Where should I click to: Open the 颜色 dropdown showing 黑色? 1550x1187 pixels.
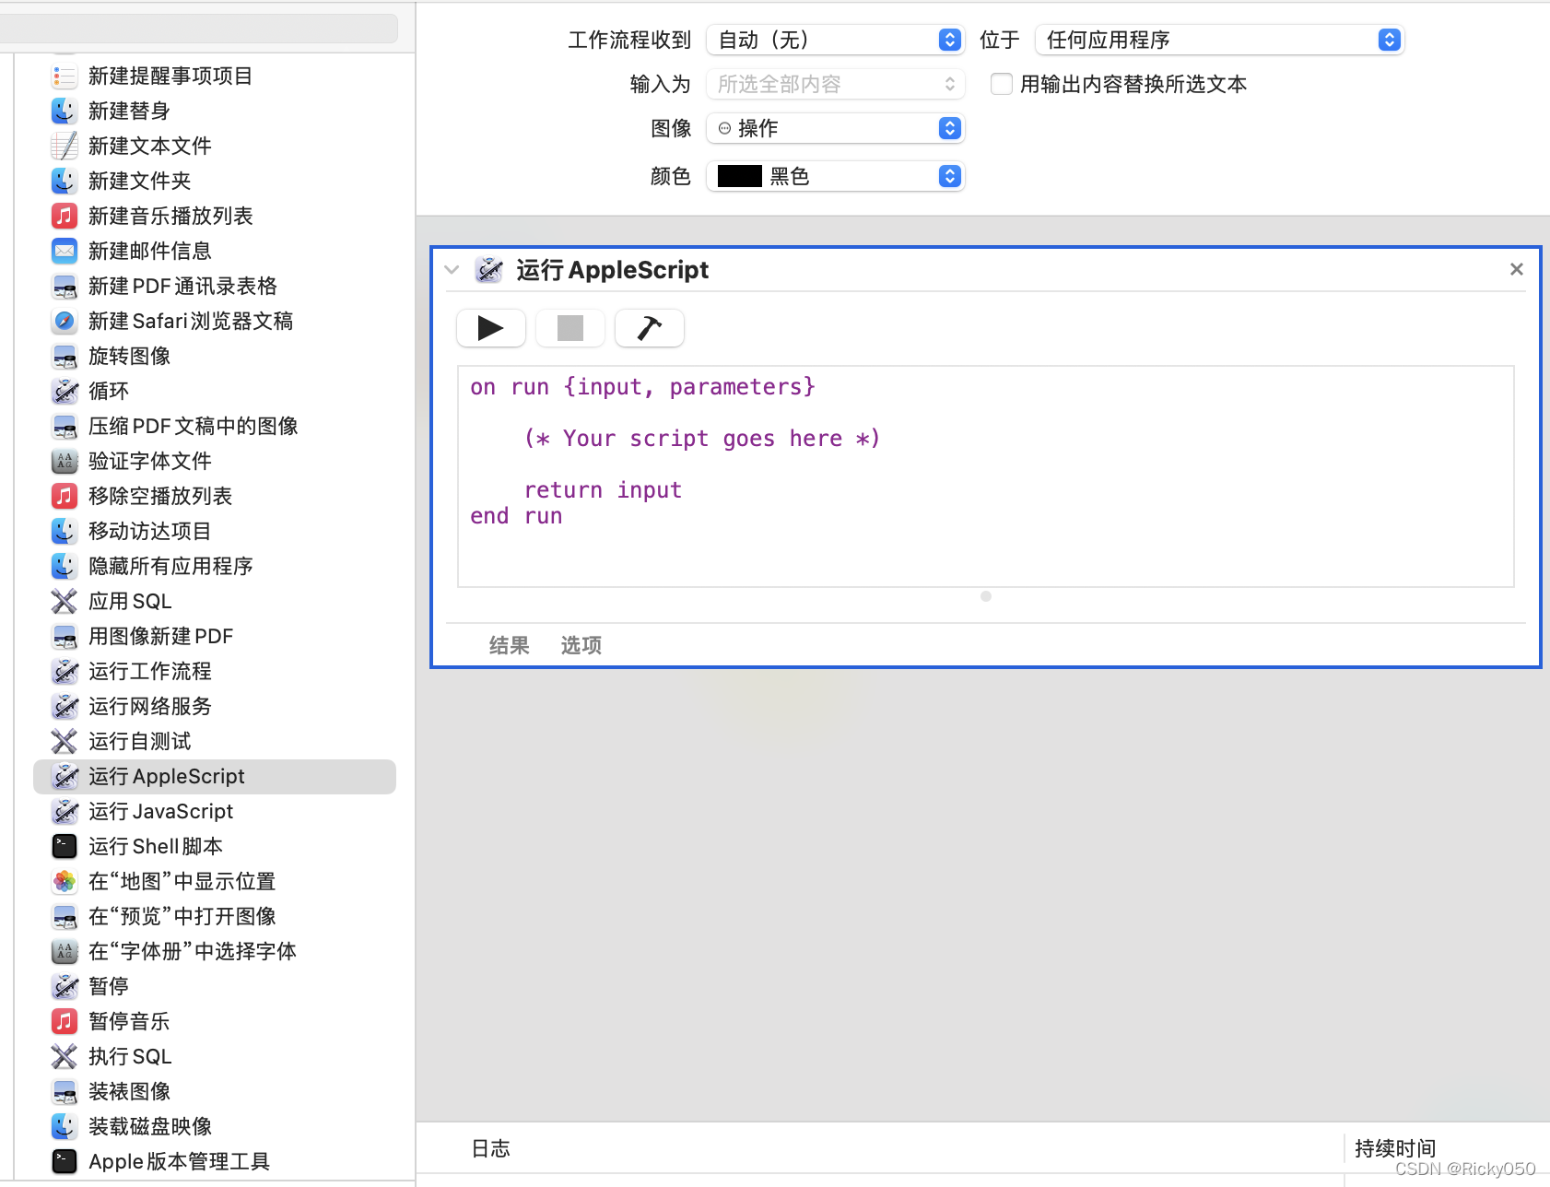[x=836, y=176]
